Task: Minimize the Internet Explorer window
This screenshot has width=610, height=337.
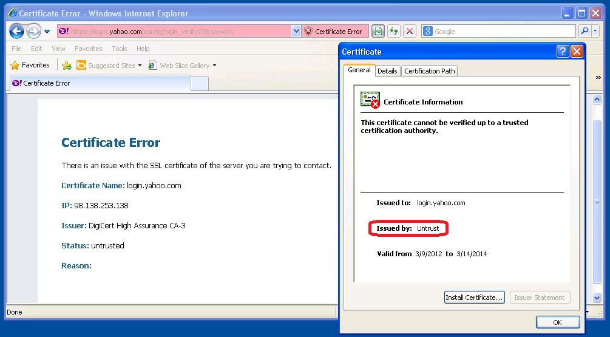Action: [x=568, y=13]
